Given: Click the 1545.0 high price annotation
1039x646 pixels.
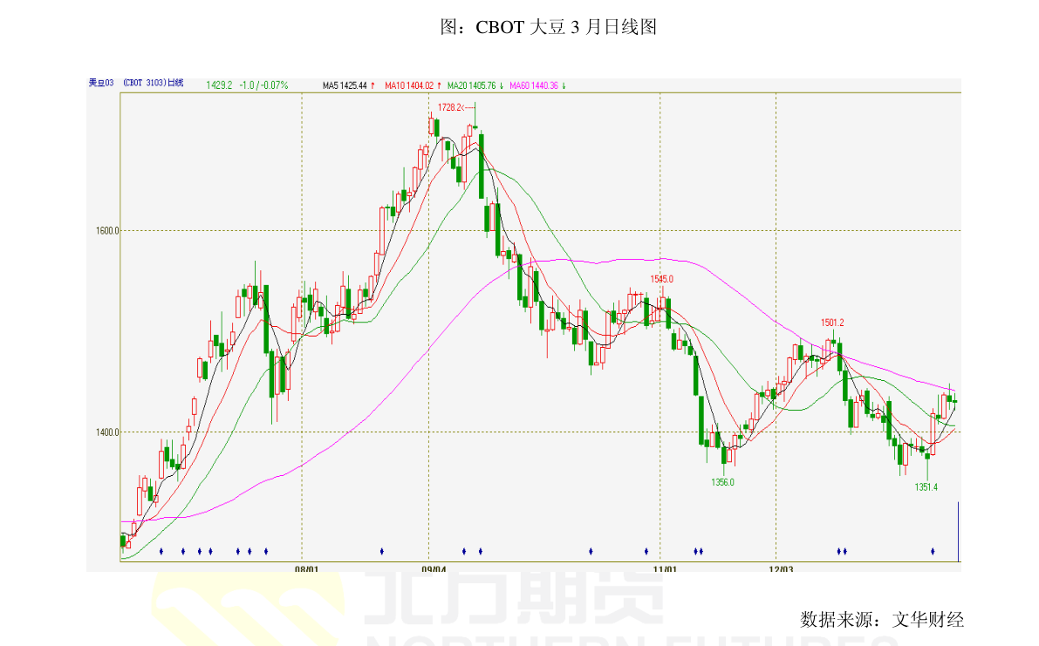Looking at the screenshot, I should (x=661, y=279).
